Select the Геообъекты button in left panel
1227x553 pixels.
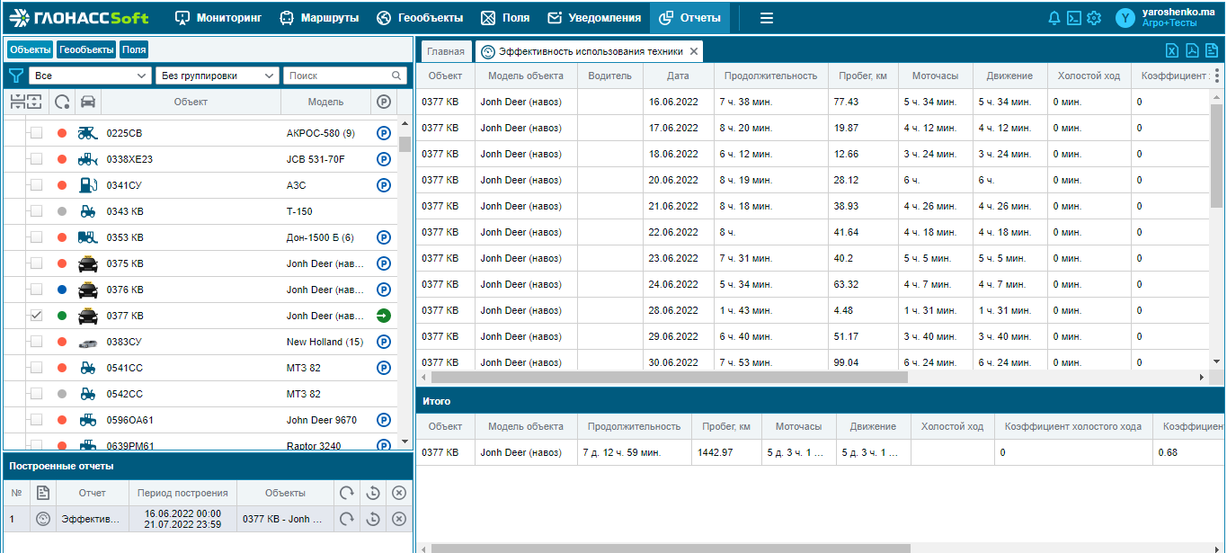(x=87, y=49)
